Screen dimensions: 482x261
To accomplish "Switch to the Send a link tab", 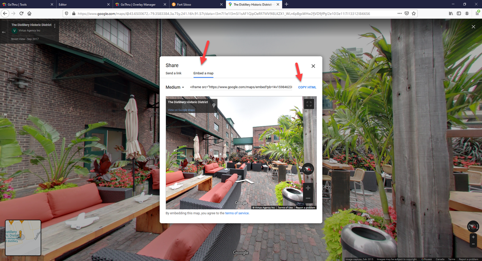I will tap(174, 73).
